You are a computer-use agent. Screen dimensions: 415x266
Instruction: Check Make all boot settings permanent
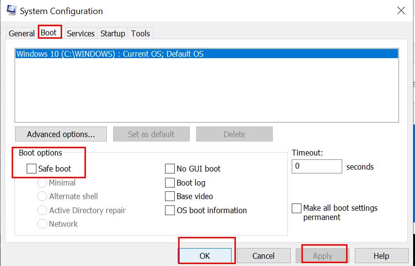[x=297, y=208]
